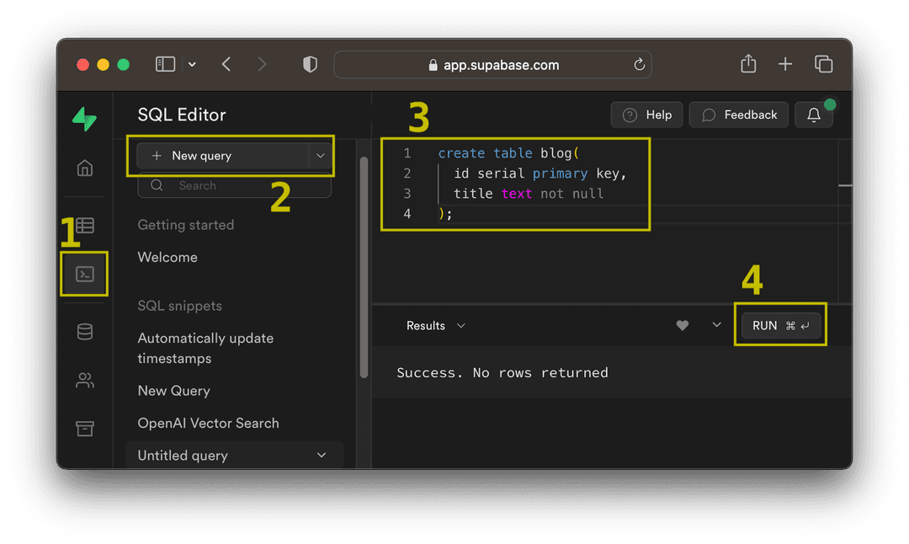The height and width of the screenshot is (544, 909).
Task: Open the Authentication (users) sidebar icon
Action: tap(84, 380)
